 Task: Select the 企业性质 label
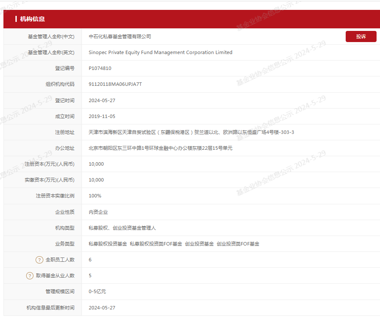click(65, 212)
